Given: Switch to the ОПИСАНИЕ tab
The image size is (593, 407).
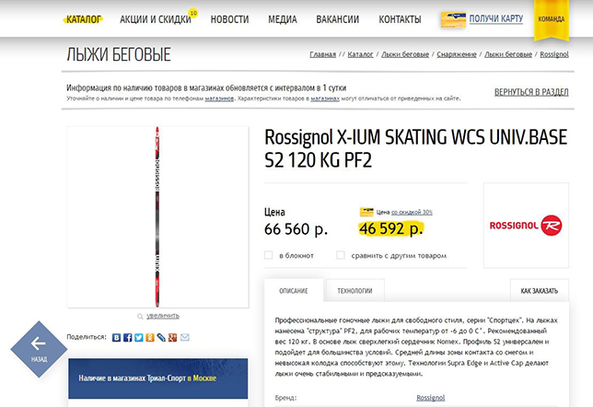Looking at the screenshot, I should tap(294, 290).
